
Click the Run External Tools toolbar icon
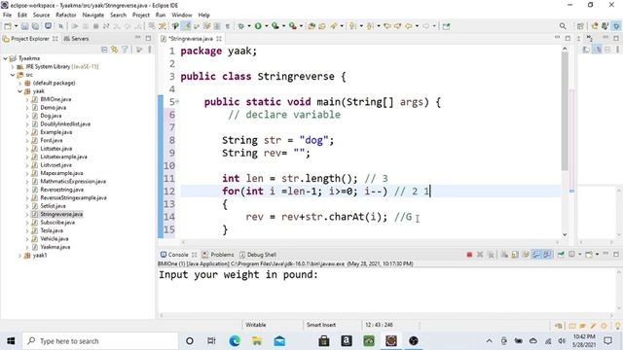pyautogui.click(x=292, y=26)
